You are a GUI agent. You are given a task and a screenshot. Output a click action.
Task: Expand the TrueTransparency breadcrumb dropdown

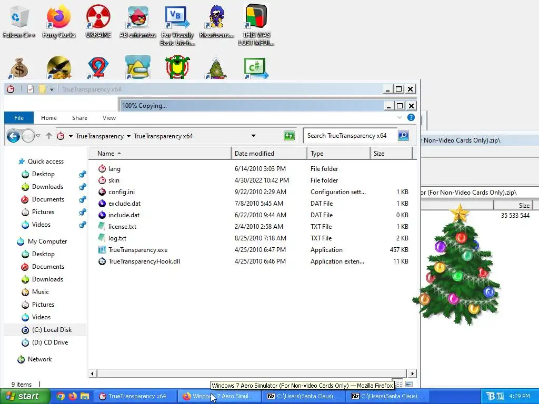click(x=128, y=136)
